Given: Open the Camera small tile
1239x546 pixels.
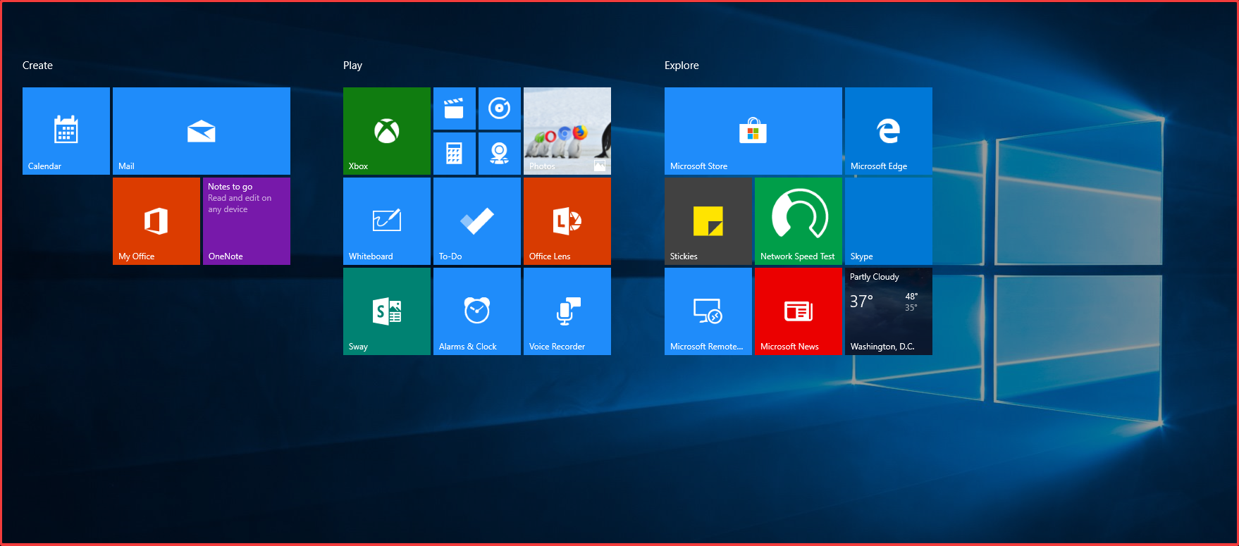Looking at the screenshot, I should pyautogui.click(x=499, y=153).
